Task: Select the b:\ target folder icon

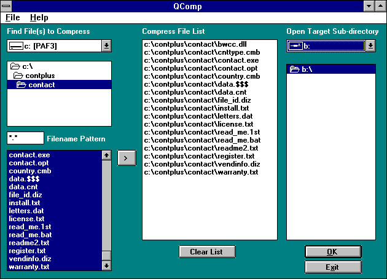Action: pos(294,70)
